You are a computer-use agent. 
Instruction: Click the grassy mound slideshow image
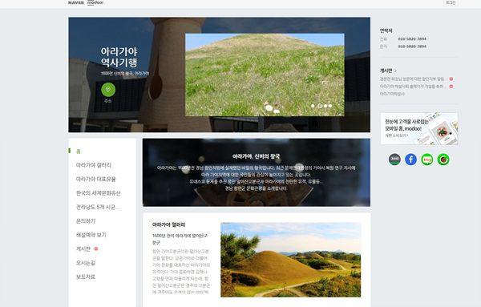(x=265, y=75)
